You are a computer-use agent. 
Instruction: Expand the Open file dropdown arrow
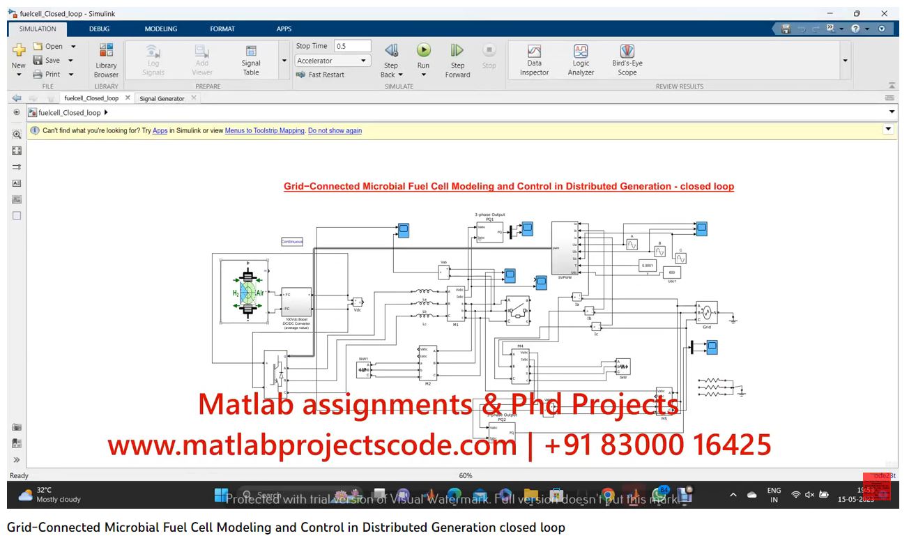point(73,47)
